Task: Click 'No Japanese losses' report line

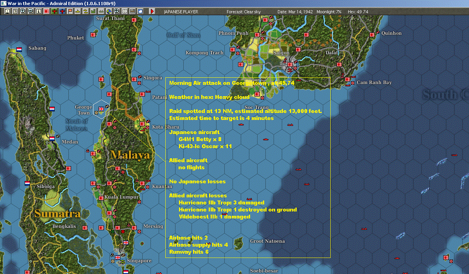Action: tap(197, 181)
